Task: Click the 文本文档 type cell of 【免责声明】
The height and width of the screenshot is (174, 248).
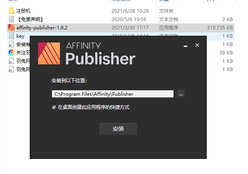Action: tap(169, 19)
